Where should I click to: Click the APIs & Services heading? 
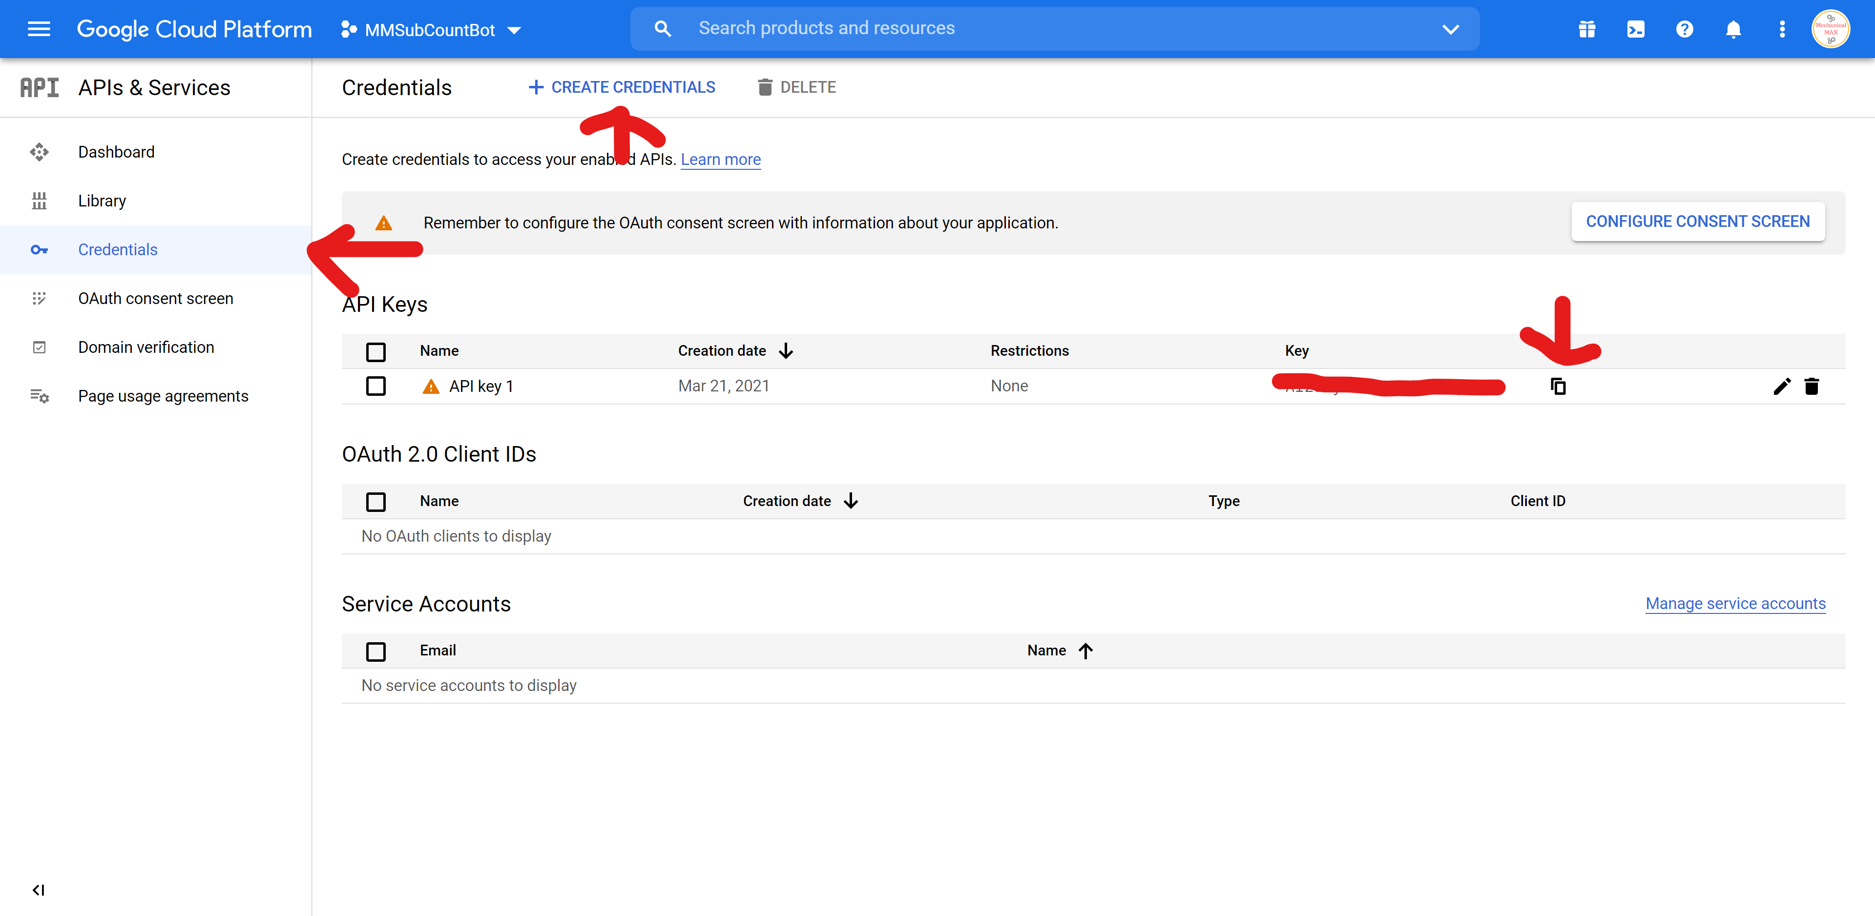pos(154,87)
